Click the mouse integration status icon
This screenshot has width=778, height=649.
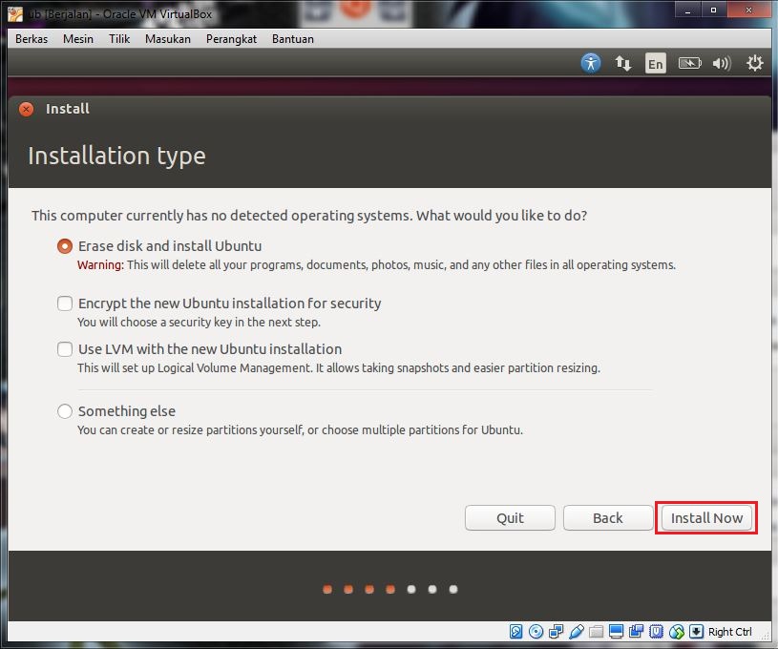[x=676, y=631]
